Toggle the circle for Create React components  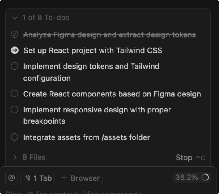pos(15,94)
